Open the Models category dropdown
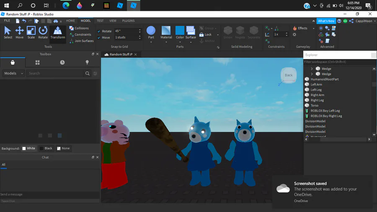377x212 pixels. click(x=13, y=73)
